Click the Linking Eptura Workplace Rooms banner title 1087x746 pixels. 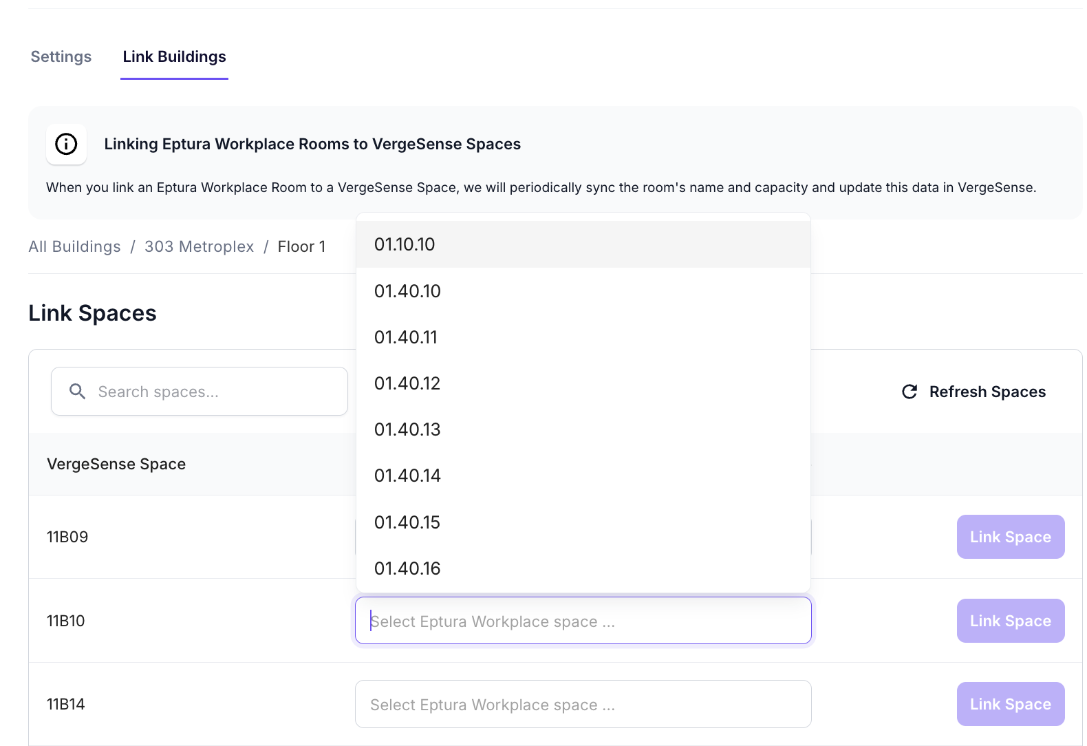tap(312, 144)
